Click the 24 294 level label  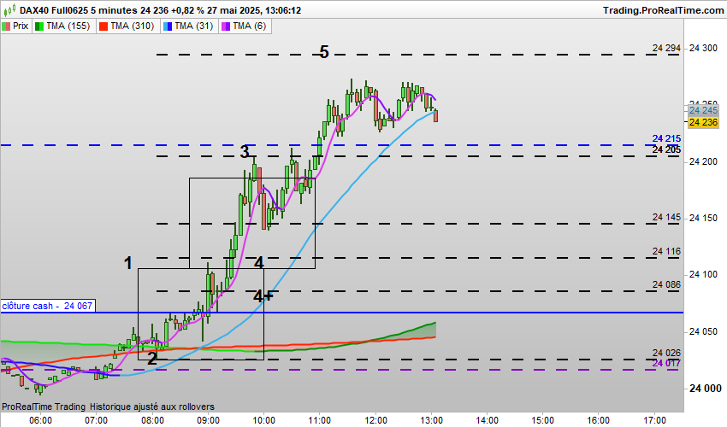coord(666,48)
